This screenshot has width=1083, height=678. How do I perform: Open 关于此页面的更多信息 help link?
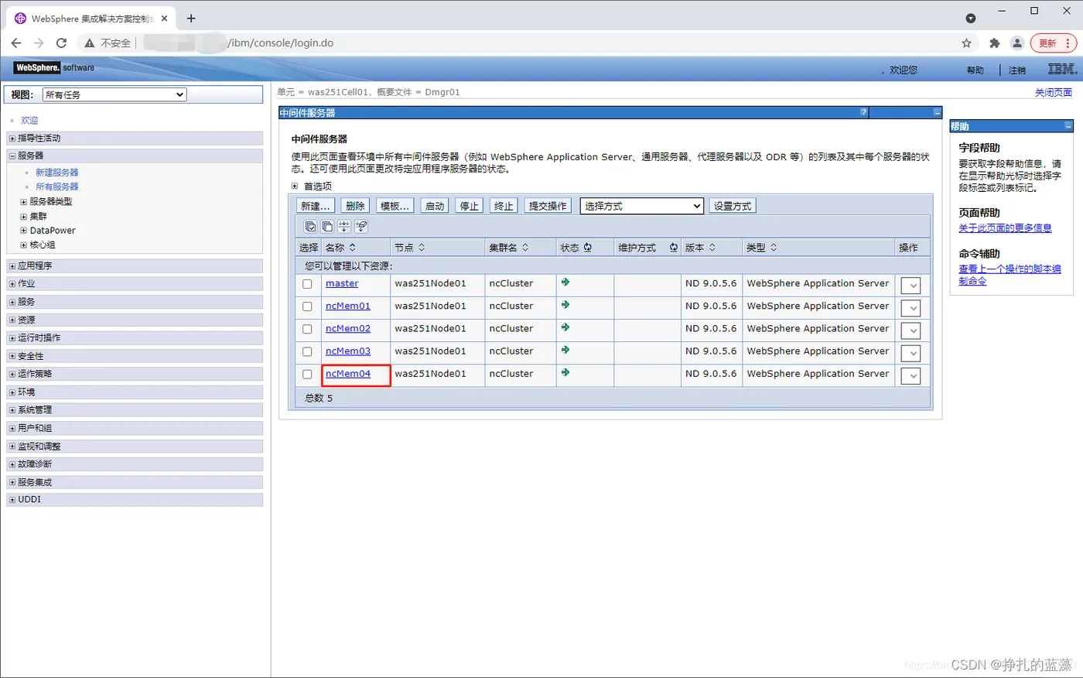[x=1005, y=228]
